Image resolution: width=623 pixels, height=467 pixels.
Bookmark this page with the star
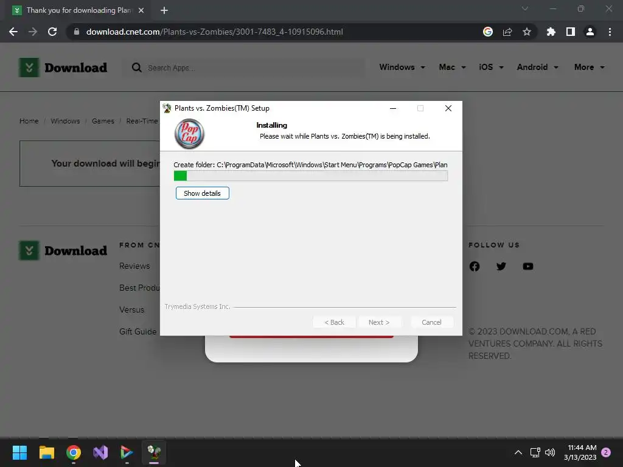click(x=527, y=32)
